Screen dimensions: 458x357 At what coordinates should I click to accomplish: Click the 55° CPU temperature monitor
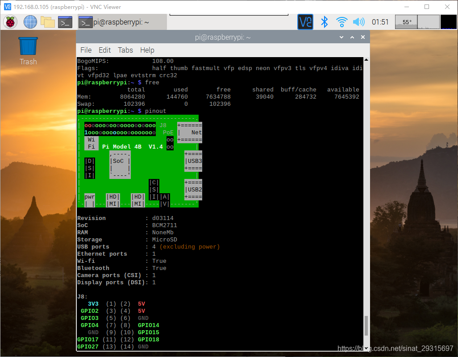406,22
